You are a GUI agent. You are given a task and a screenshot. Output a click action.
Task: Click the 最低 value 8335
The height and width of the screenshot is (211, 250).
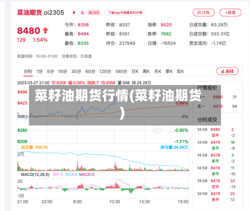(83, 43)
